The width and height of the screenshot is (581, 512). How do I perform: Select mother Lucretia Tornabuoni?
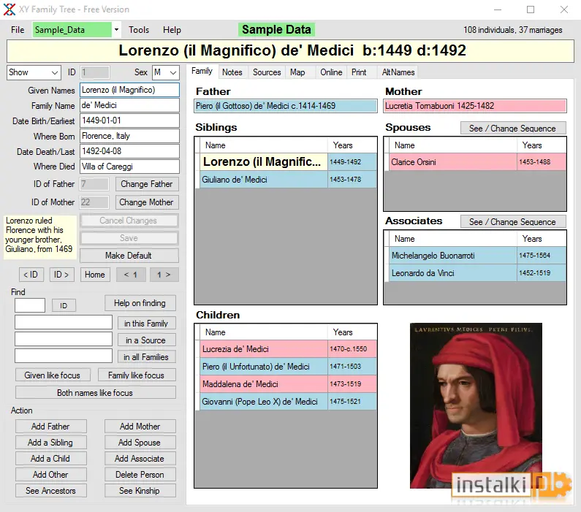click(475, 106)
